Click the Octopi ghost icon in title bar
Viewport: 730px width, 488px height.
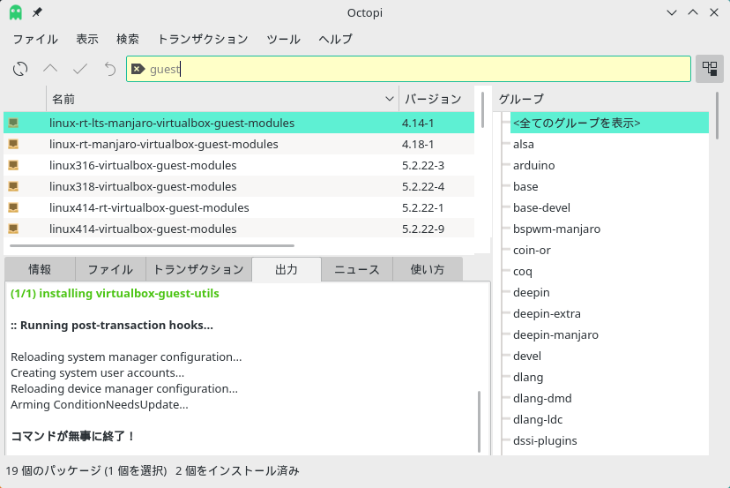pyautogui.click(x=16, y=12)
